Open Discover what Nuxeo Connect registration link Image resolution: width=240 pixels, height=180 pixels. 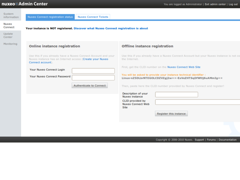click(111, 28)
